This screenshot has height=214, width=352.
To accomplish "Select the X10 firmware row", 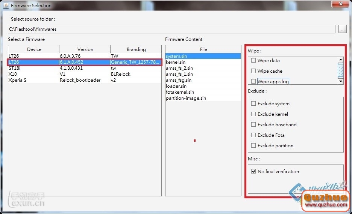I will click(85, 74).
